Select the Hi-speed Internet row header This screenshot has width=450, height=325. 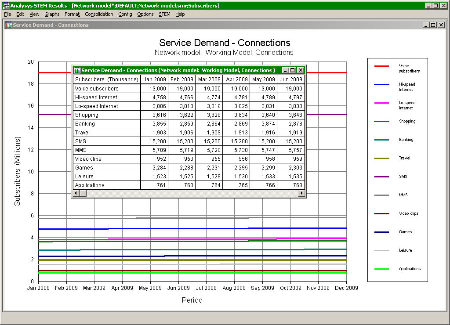pyautogui.click(x=107, y=97)
